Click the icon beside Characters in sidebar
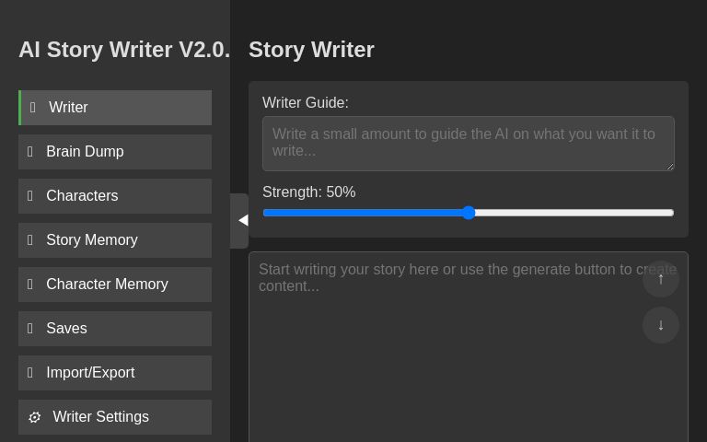The width and height of the screenshot is (707, 442). click(x=30, y=196)
